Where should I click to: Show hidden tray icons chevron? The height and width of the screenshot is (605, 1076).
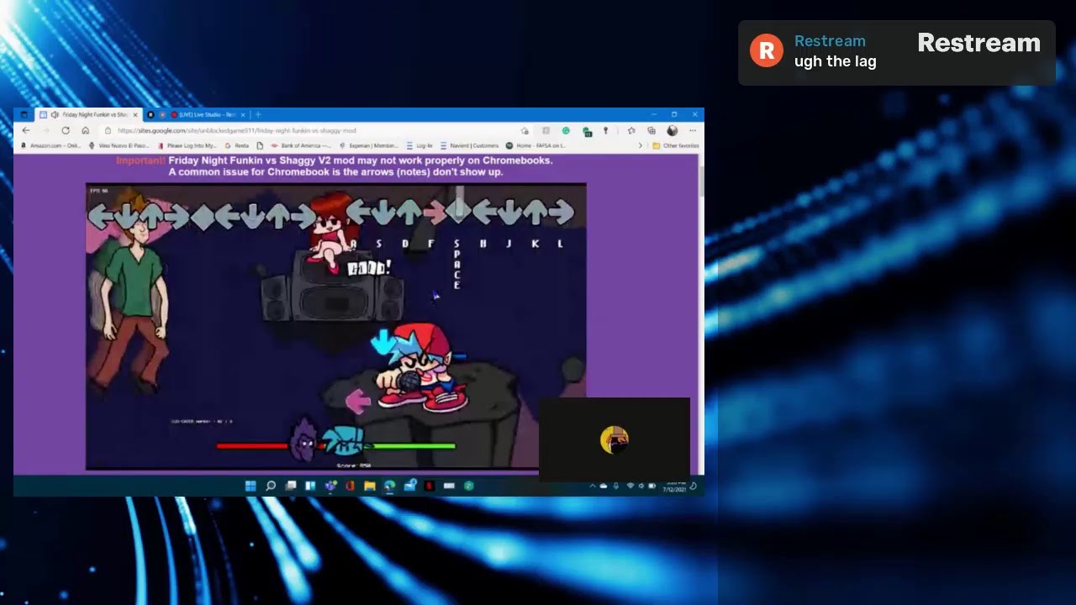[592, 486]
